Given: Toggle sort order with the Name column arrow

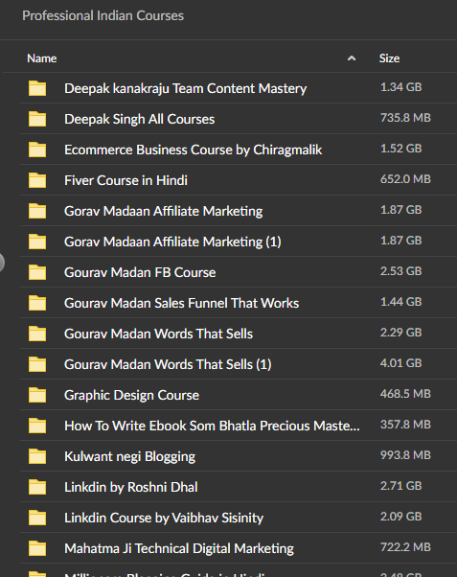Looking at the screenshot, I should (352, 58).
